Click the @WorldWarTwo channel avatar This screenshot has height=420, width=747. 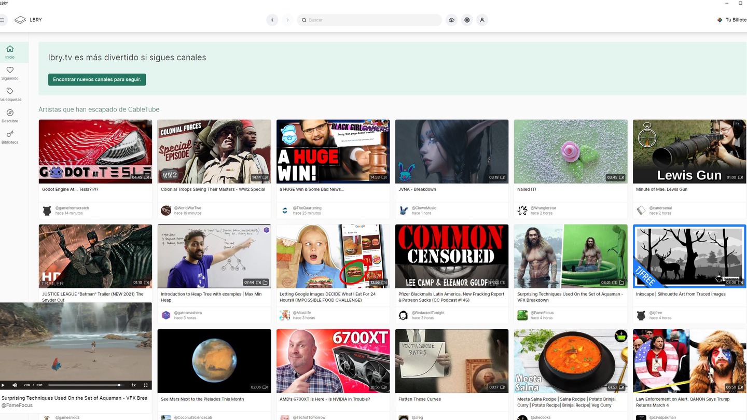(166, 211)
